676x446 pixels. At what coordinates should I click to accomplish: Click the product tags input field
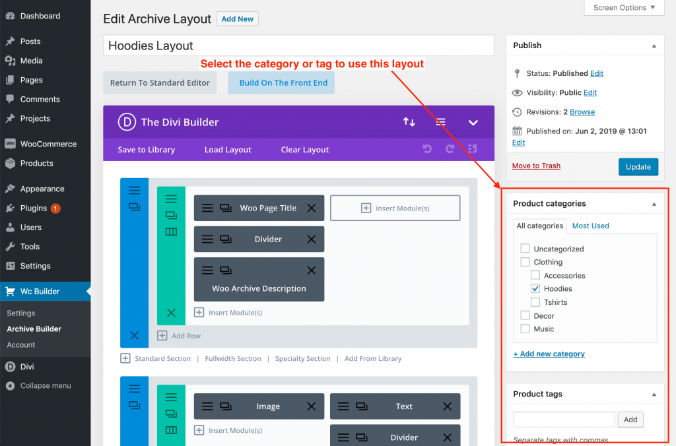(564, 420)
